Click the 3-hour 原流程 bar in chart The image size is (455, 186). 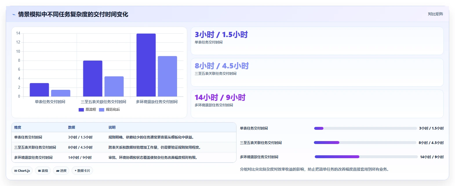pyautogui.click(x=39, y=90)
